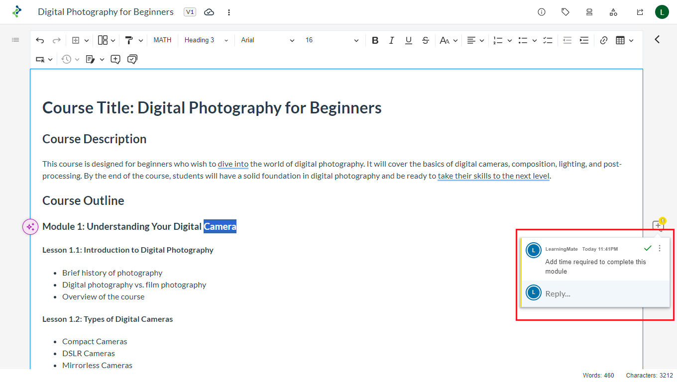
Task: Resolve the comment with the green checkmark
Action: pos(648,248)
